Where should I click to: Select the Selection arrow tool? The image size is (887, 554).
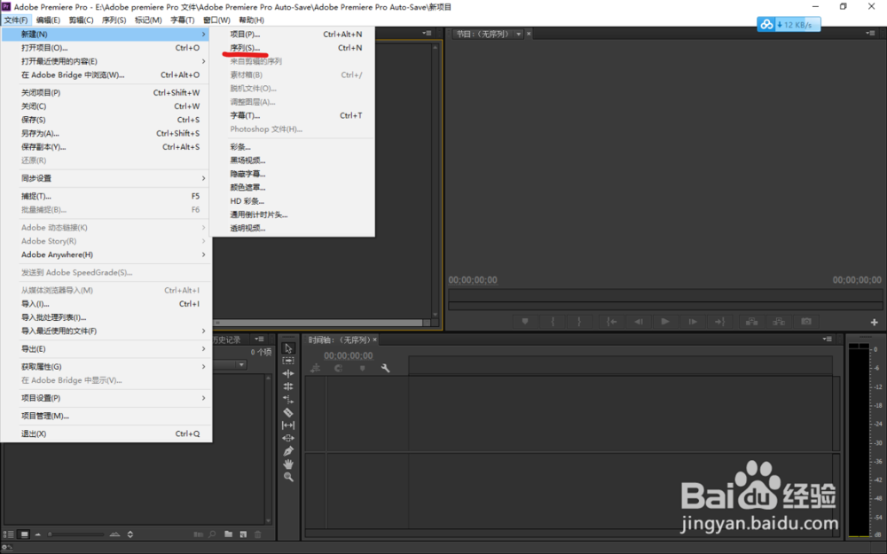click(288, 348)
